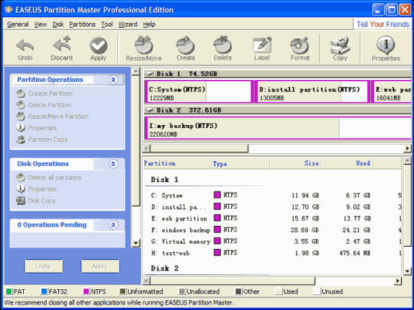Open the Tool menu

pyautogui.click(x=107, y=24)
